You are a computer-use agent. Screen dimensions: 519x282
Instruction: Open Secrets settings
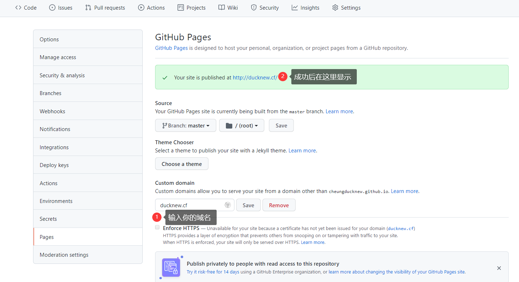coord(88,219)
